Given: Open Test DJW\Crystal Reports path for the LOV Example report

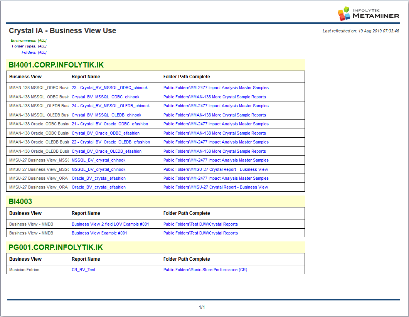Looking at the screenshot, I should (200, 224).
